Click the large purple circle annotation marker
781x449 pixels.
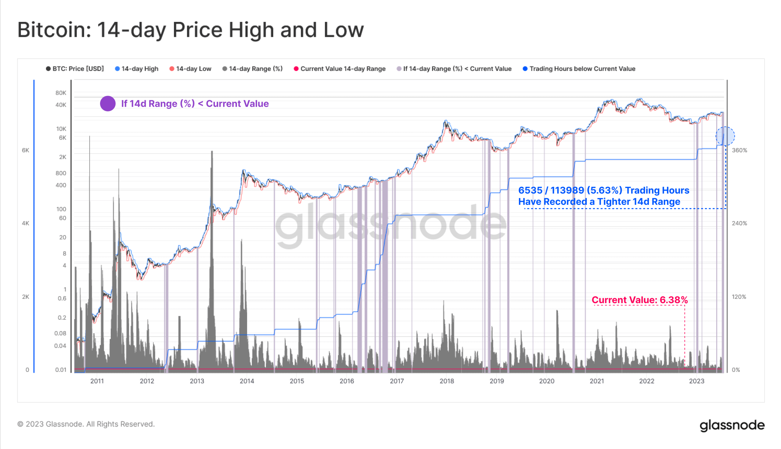click(108, 103)
